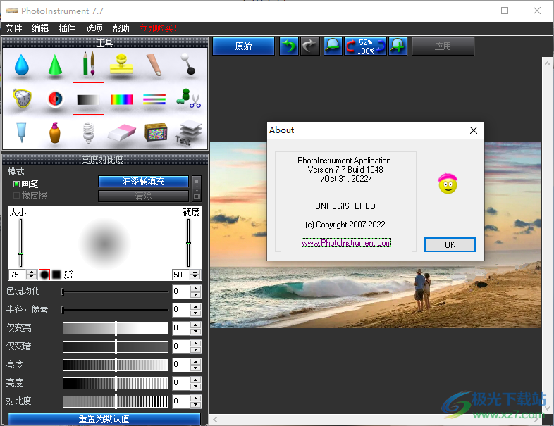Adjust the 仅变暗 gradient slider
The height and width of the screenshot is (426, 554).
pyautogui.click(x=116, y=346)
